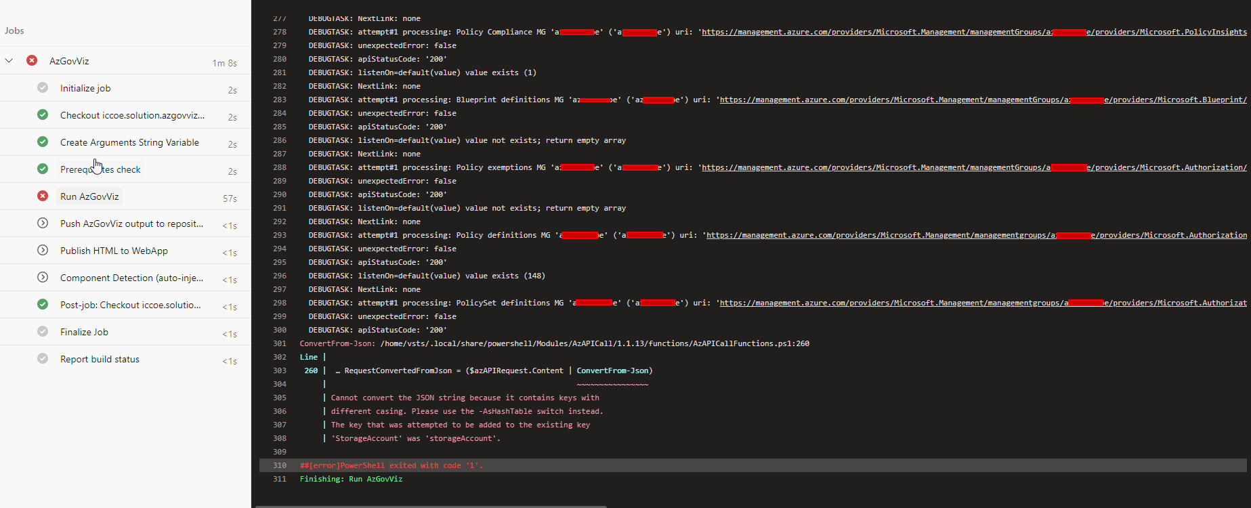The width and height of the screenshot is (1251, 508).
Task: Click log line number 310
Action: 280,465
